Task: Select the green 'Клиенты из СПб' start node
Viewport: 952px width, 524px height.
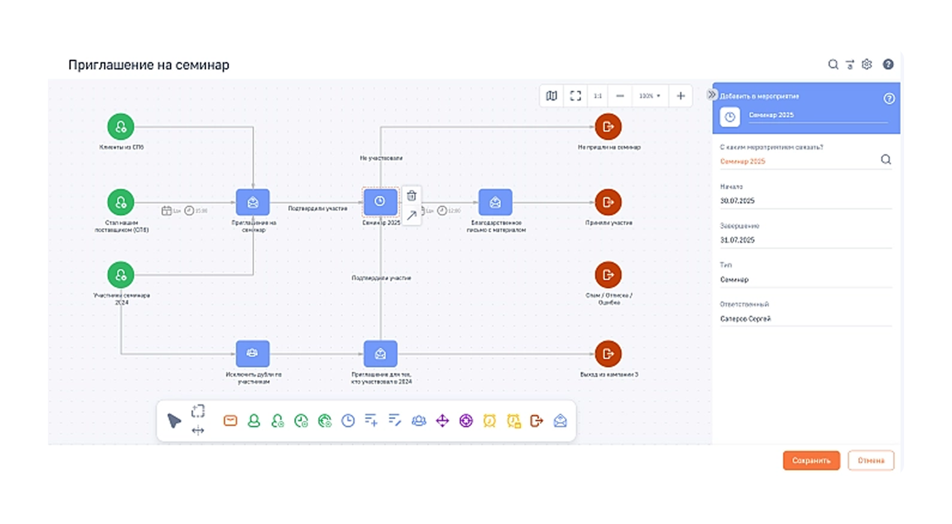Action: click(x=121, y=127)
